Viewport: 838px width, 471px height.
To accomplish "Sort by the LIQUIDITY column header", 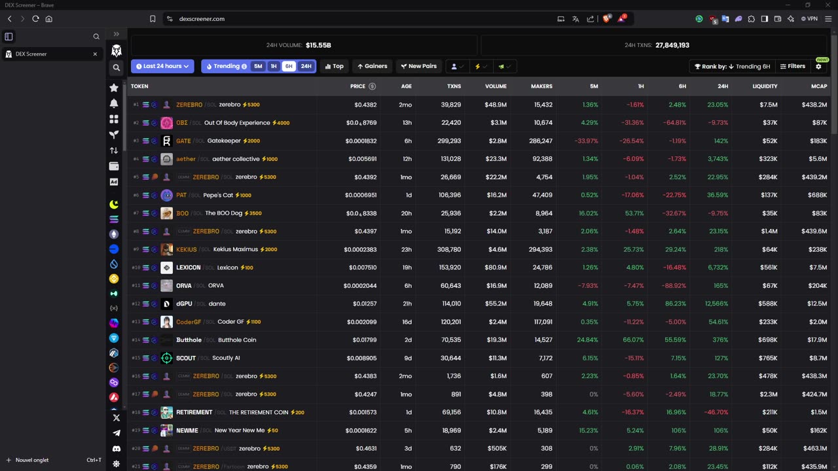I will (765, 86).
